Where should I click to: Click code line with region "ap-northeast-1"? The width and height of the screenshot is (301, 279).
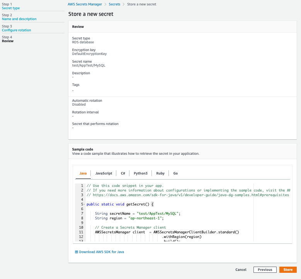click(129, 218)
